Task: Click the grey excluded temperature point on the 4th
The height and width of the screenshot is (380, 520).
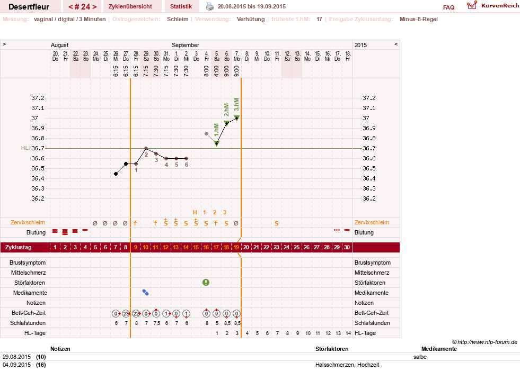Action: pos(206,134)
